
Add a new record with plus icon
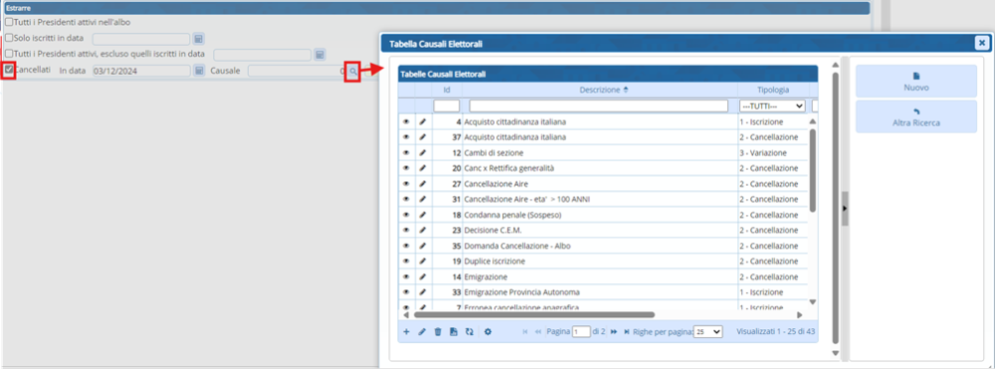(406, 331)
